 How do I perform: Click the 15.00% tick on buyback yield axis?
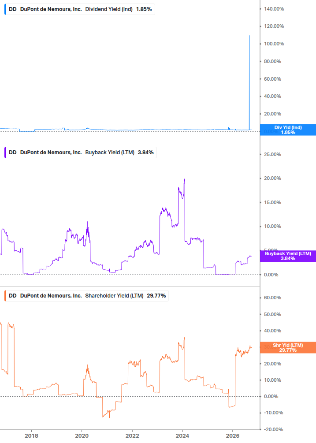(x=272, y=202)
